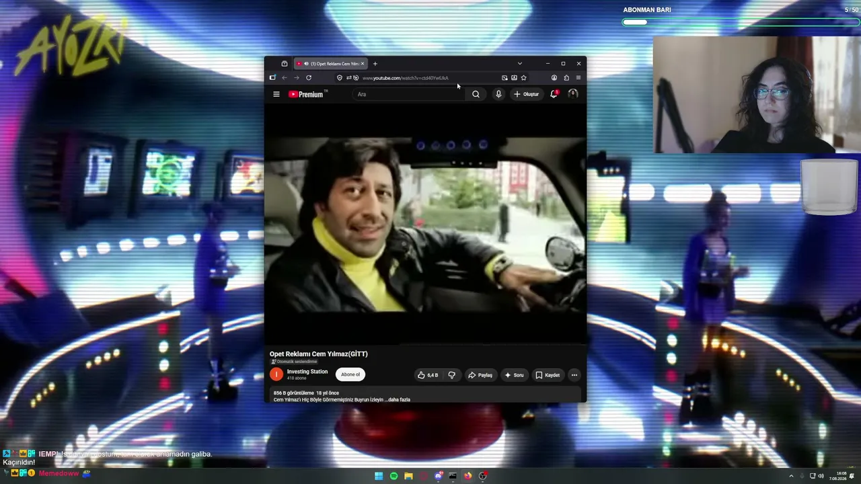
Task: Open the three-dot more actions menu
Action: [x=574, y=375]
